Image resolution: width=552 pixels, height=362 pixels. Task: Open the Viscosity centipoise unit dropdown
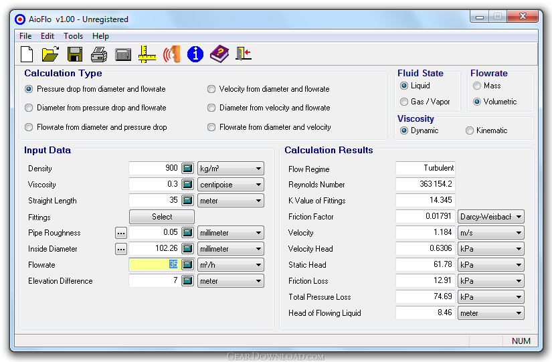pos(231,185)
